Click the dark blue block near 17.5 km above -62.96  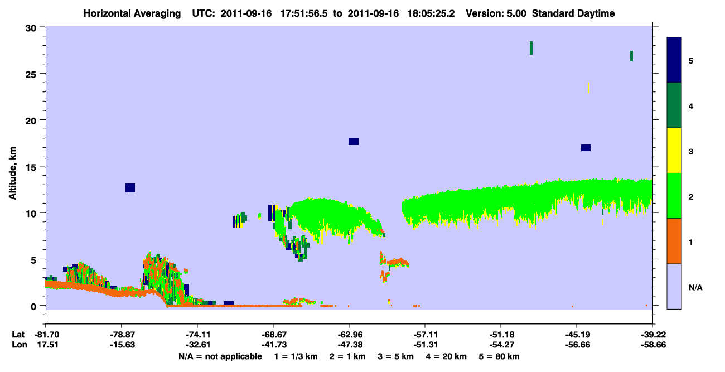tap(354, 142)
